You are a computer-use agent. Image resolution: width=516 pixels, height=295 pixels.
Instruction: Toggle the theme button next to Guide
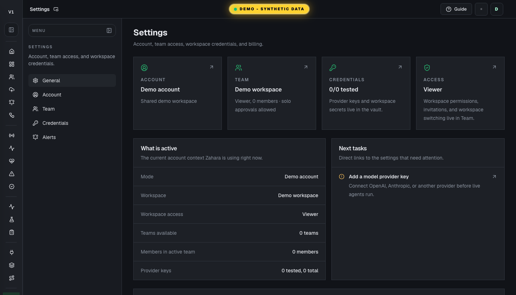click(481, 9)
